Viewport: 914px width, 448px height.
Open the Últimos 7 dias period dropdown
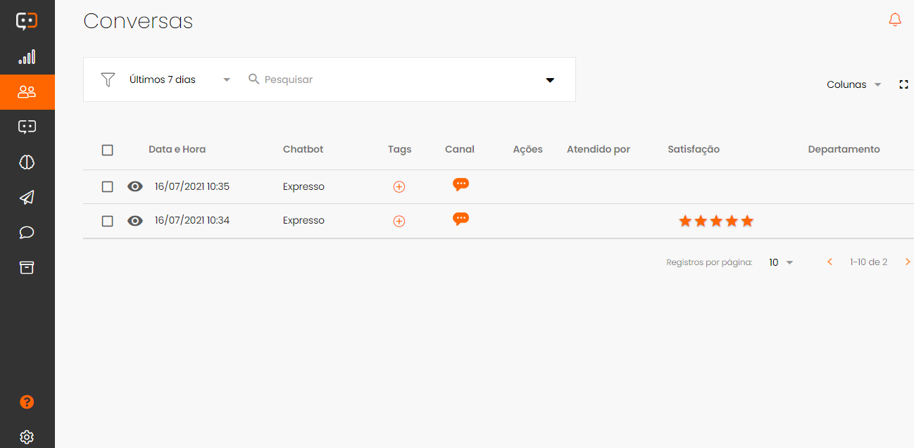tap(180, 80)
